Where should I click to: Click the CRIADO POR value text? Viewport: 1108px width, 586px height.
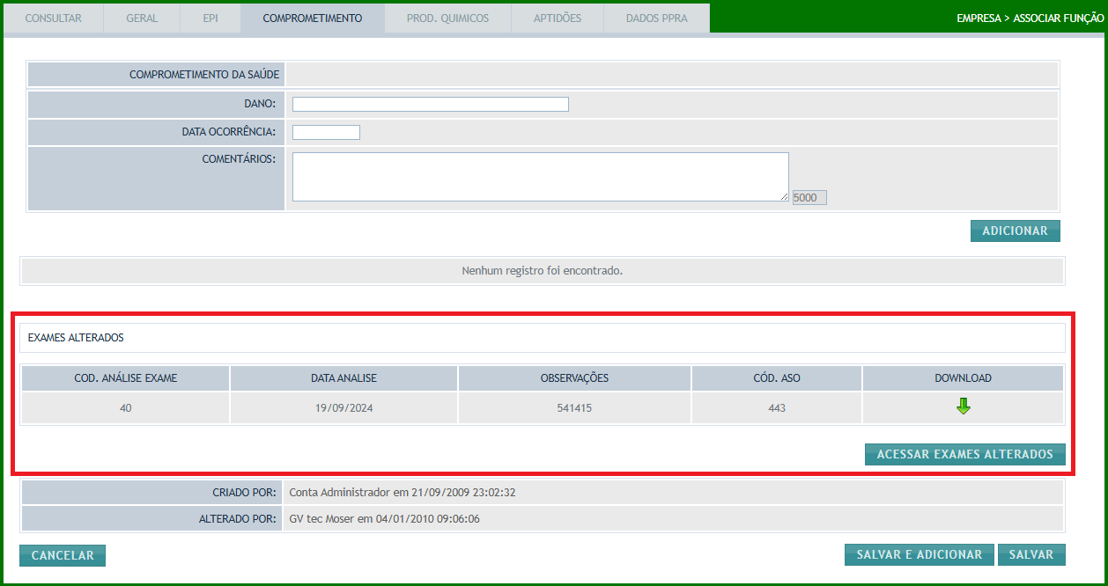point(403,492)
